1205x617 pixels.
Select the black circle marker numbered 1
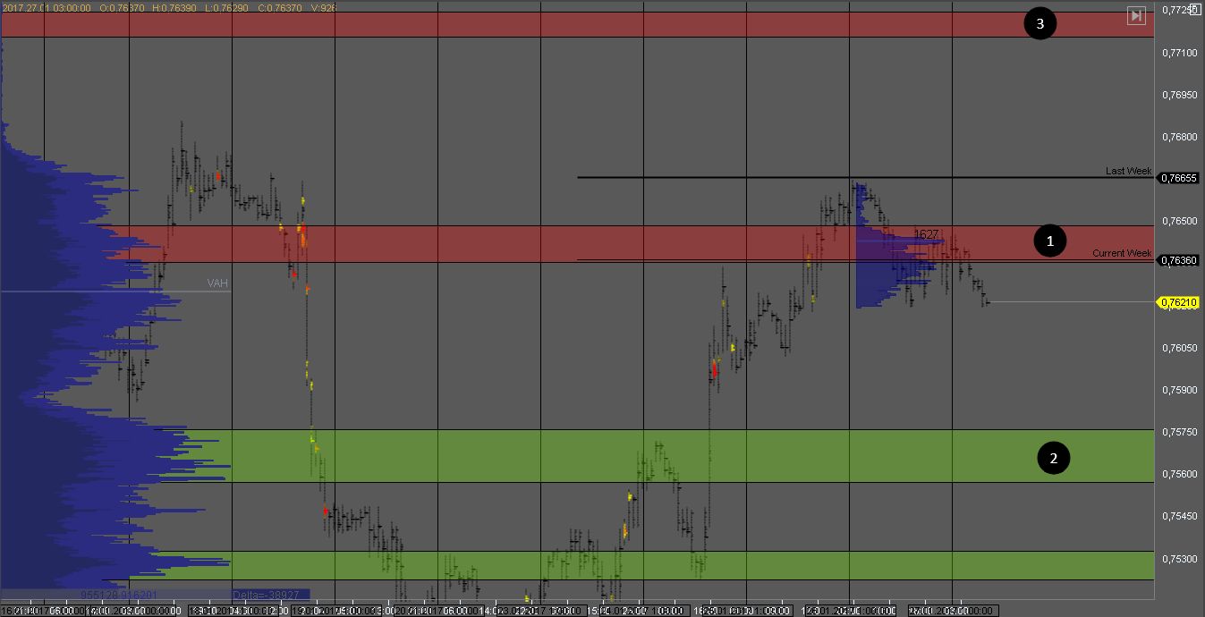pos(1050,241)
